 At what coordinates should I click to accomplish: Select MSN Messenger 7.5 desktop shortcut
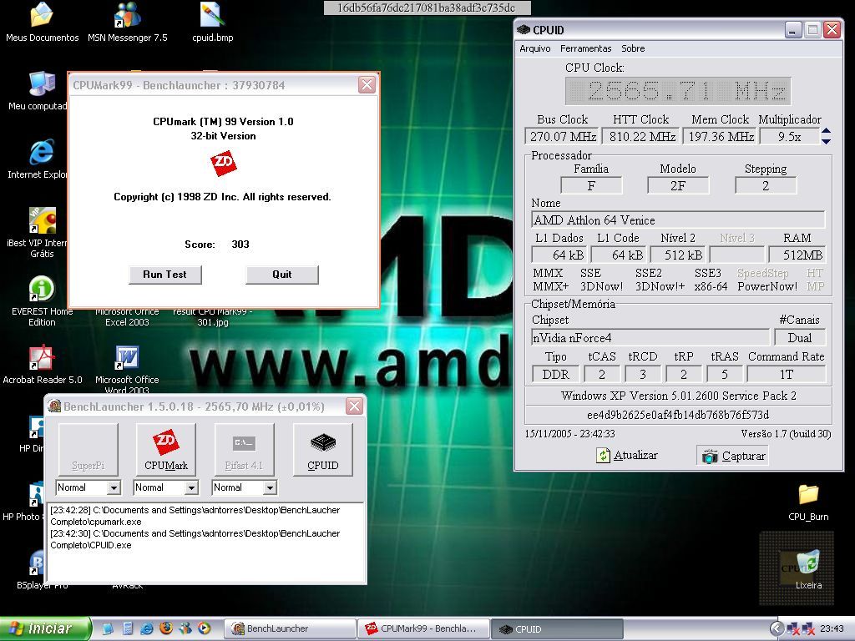(128, 22)
